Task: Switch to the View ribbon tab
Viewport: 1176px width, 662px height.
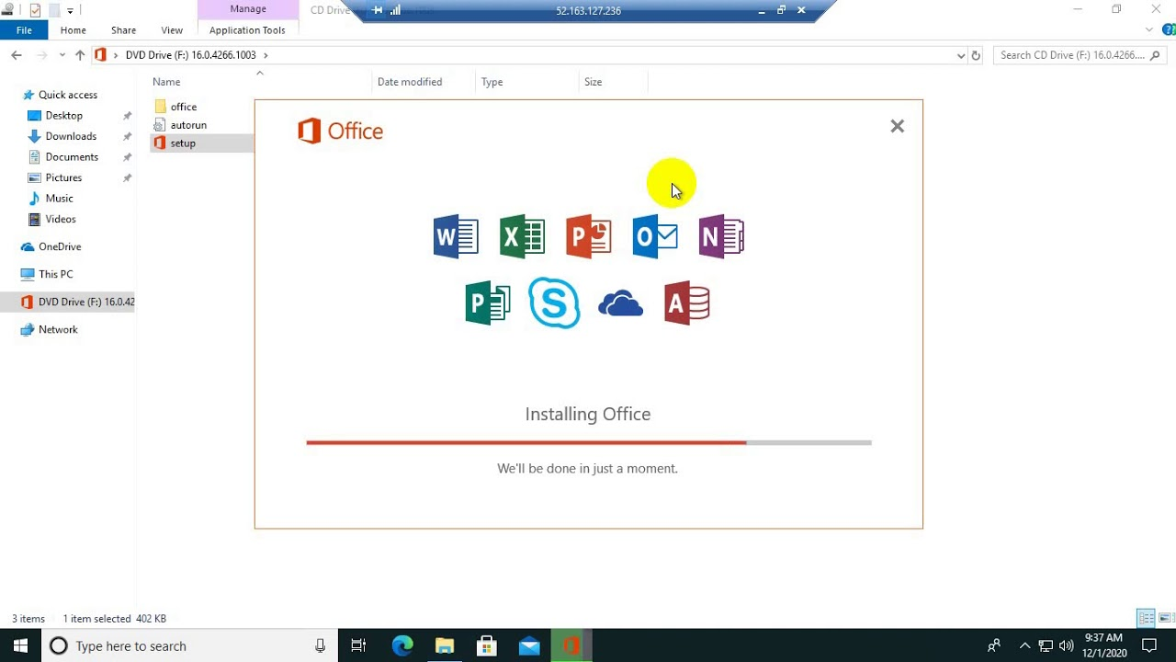Action: [x=172, y=30]
